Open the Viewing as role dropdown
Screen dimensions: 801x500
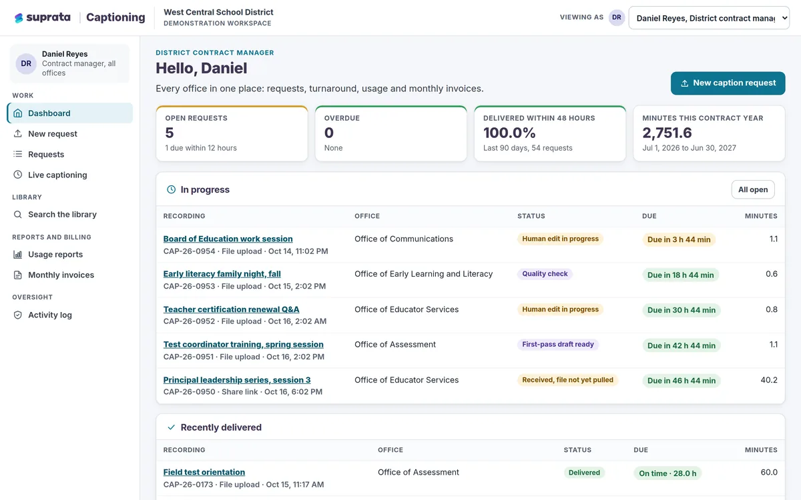pos(709,18)
